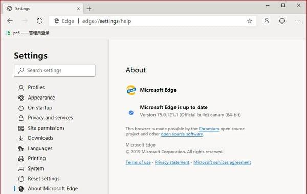The width and height of the screenshot is (307, 194).
Task: Open the pc6 bookmark in favorites bar
Action: click(28, 33)
